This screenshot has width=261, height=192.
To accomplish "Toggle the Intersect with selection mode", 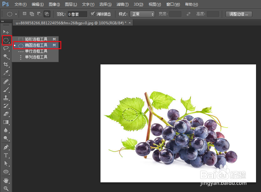I will point(47,14).
